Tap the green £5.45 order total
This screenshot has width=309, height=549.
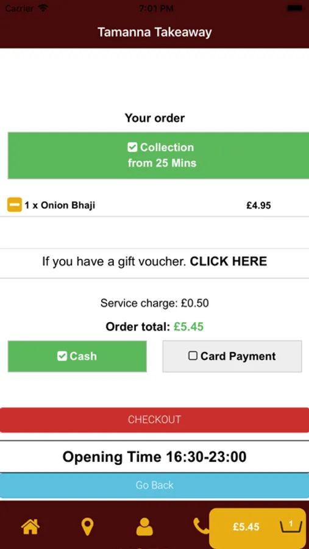188,327
